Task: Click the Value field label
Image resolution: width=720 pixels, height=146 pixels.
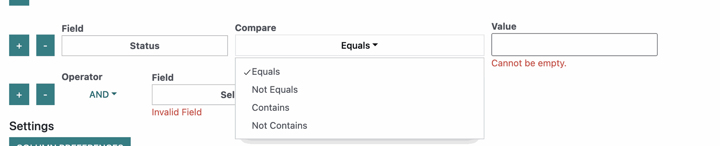Action: 504,27
